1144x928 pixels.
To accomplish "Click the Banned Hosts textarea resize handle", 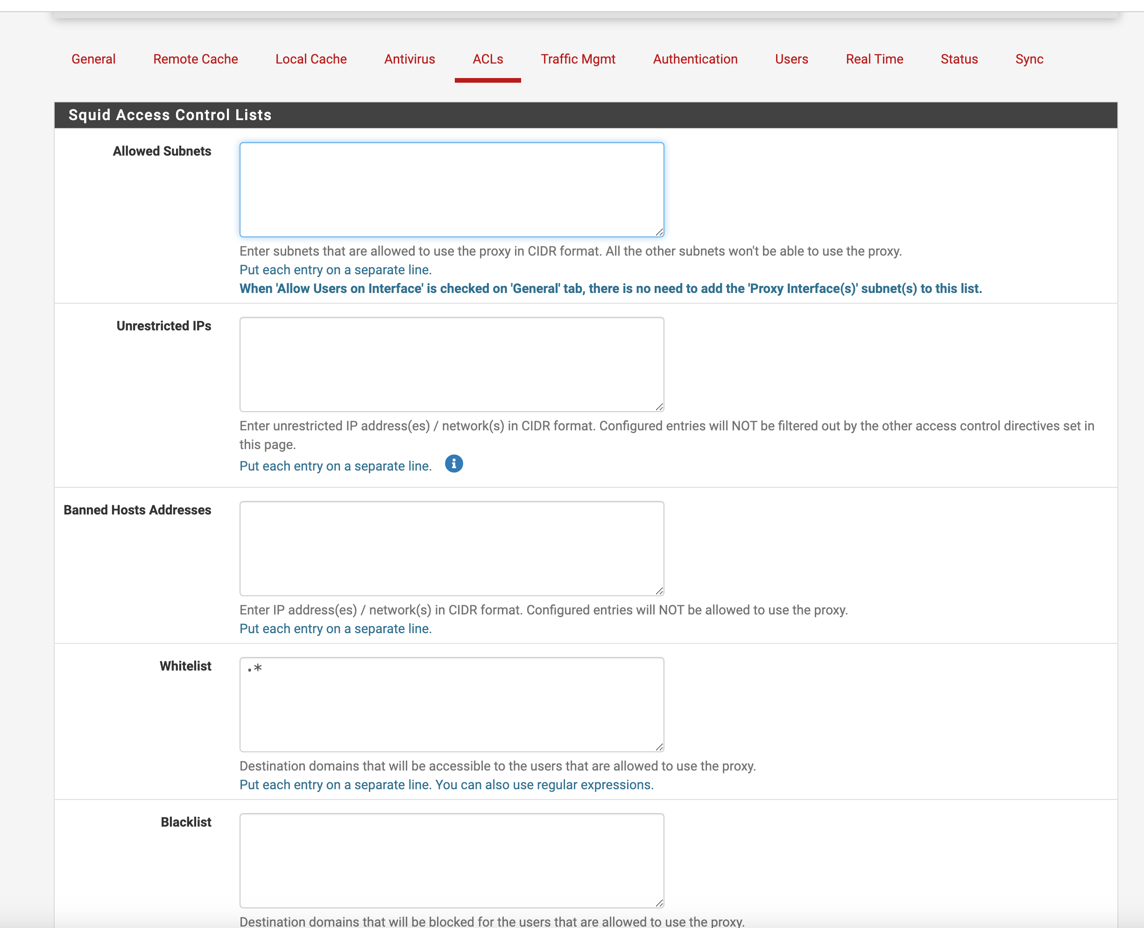I will [659, 591].
